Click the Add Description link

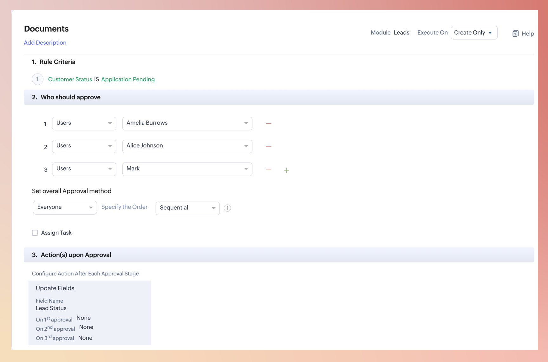pos(45,43)
